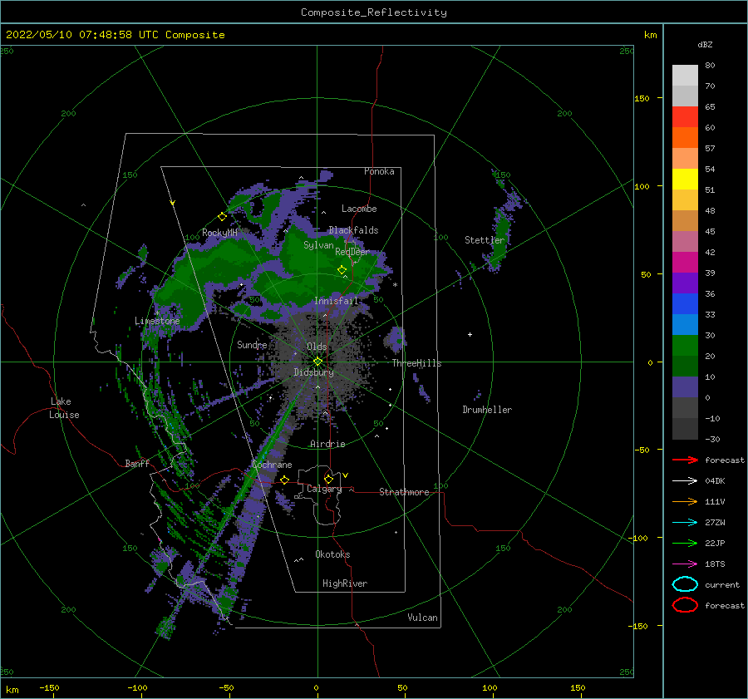The width and height of the screenshot is (748, 699).
Task: Click the RedDeer city label
Action: [352, 252]
